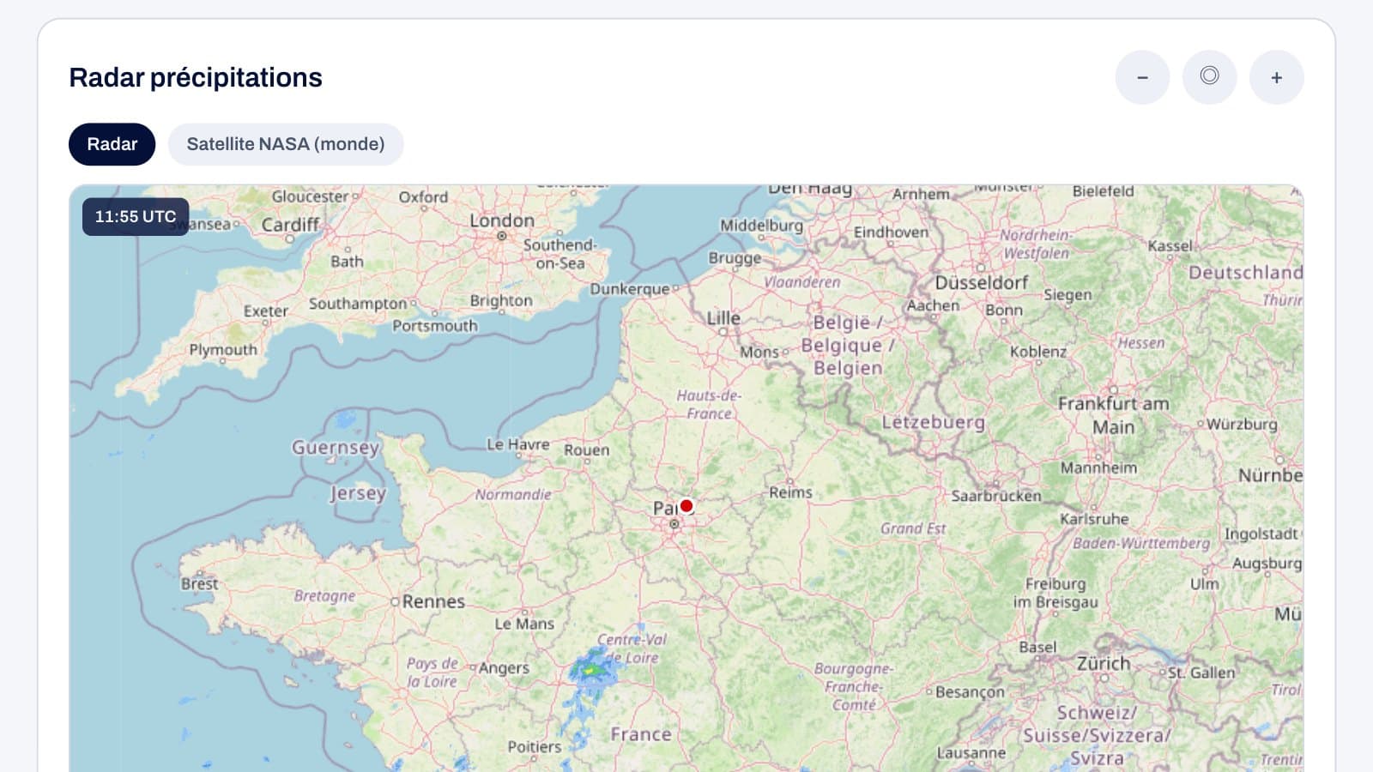This screenshot has height=772, width=1373.
Task: Click the Guernsey island label
Action: pyautogui.click(x=335, y=448)
